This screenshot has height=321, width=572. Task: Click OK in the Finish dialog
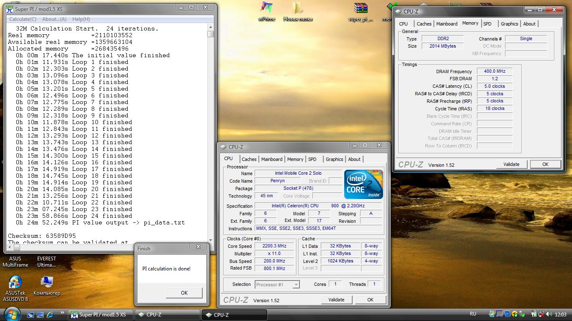184,293
